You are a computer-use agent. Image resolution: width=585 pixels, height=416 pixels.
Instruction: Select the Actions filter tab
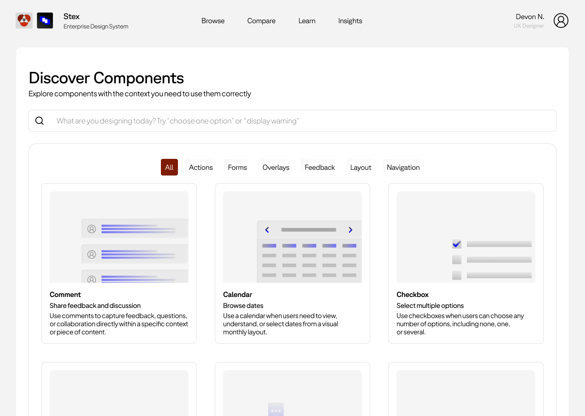pyautogui.click(x=201, y=167)
